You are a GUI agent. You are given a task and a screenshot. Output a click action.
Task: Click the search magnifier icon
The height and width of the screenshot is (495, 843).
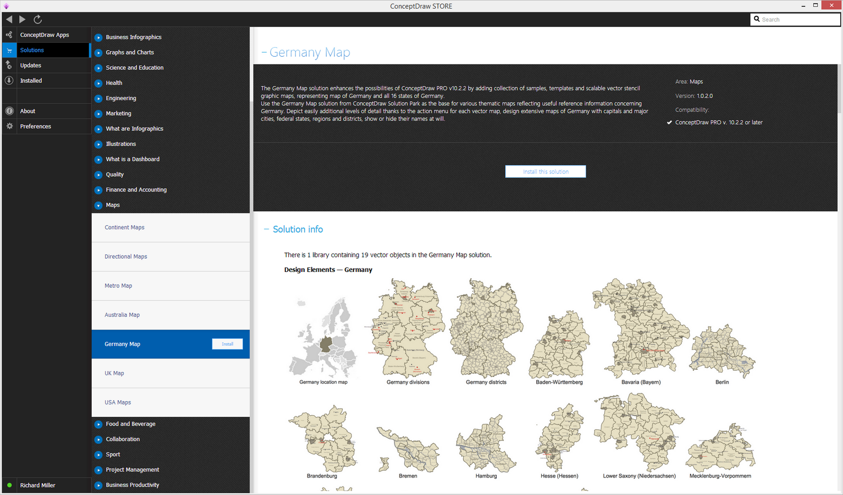pos(757,19)
